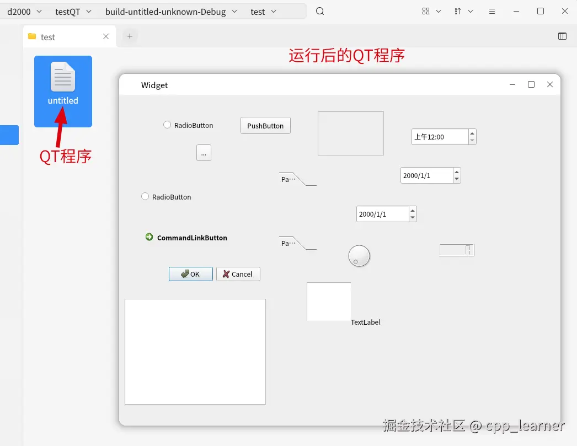Click the split view icon above the file area
Image resolution: width=577 pixels, height=446 pixels.
(x=562, y=35)
